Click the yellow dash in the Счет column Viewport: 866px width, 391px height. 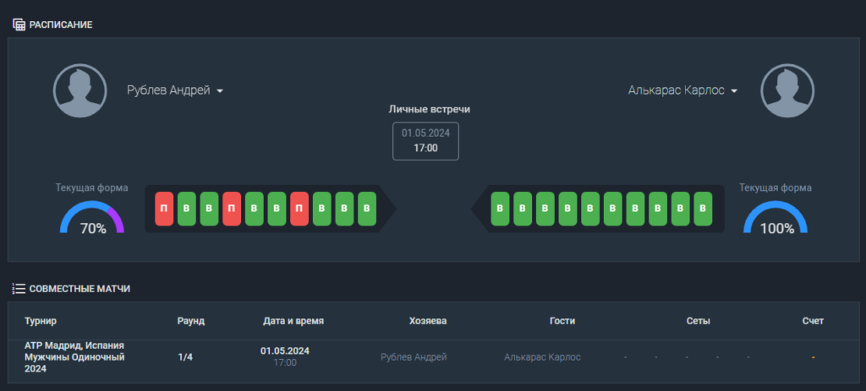813,357
